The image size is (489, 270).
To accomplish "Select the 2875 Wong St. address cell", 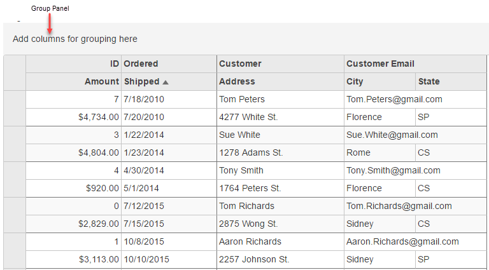I will click(x=248, y=224).
